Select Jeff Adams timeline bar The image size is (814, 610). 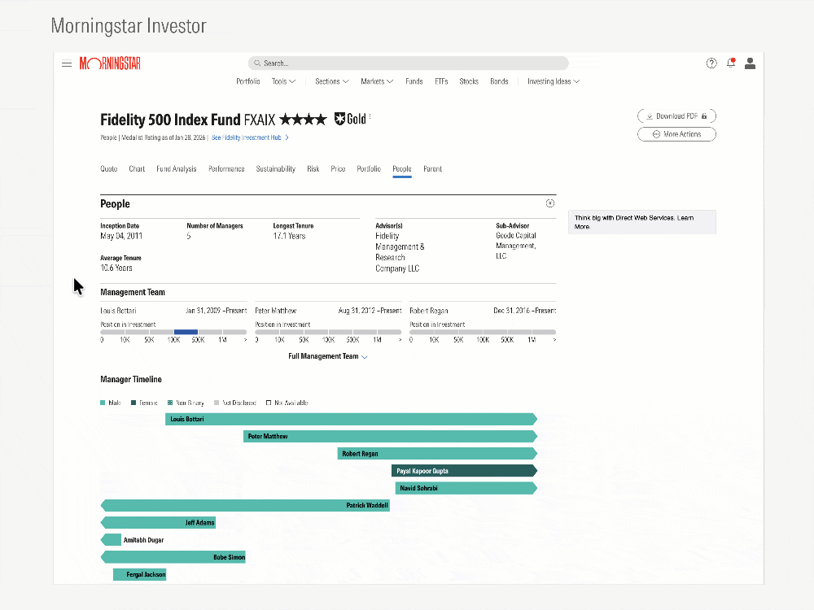pos(158,522)
